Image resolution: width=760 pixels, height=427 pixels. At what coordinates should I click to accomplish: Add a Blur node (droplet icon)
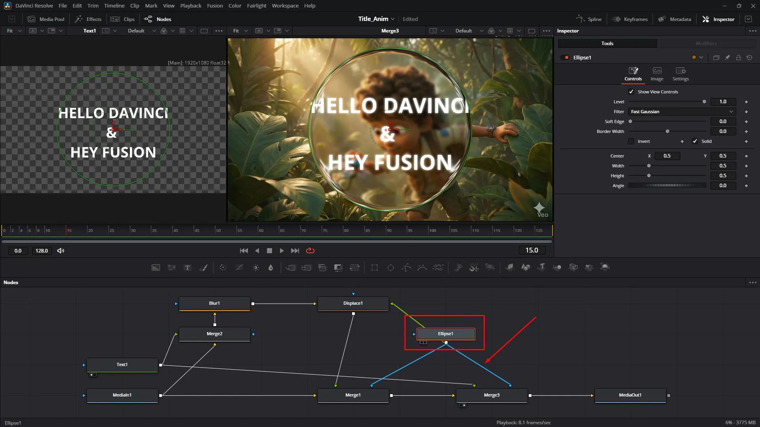click(270, 268)
